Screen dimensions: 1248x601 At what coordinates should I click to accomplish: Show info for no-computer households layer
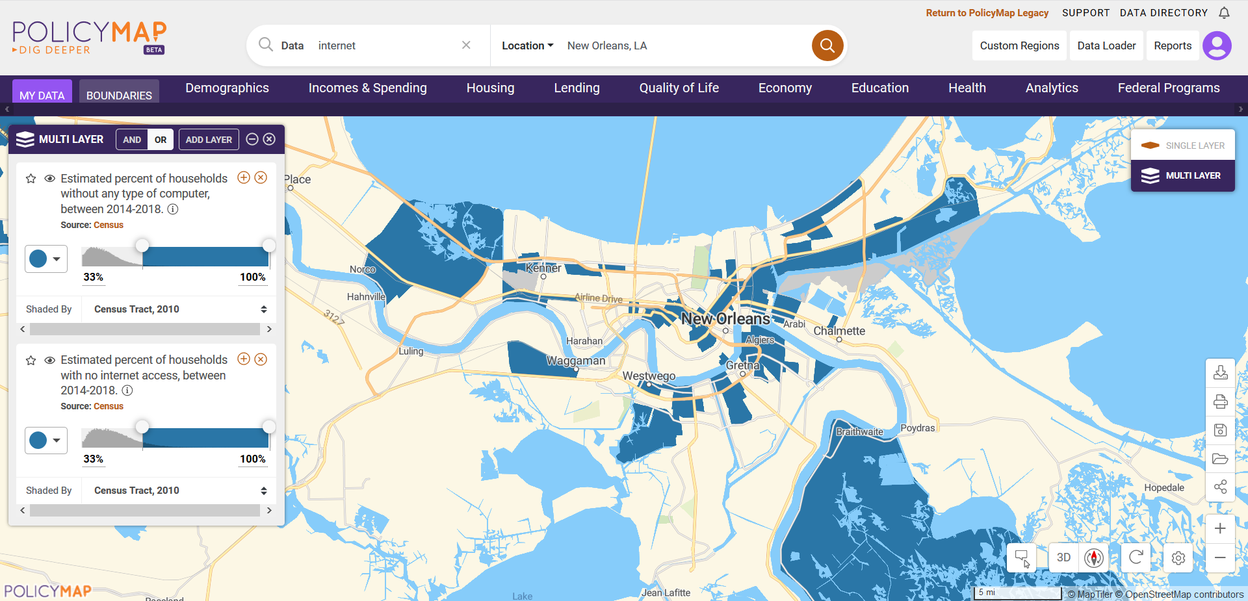coord(173,209)
